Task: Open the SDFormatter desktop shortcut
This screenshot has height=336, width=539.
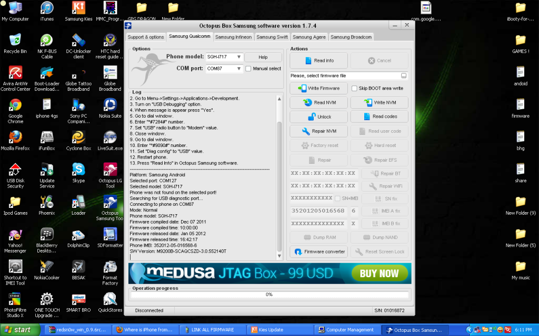Action: coord(110,237)
